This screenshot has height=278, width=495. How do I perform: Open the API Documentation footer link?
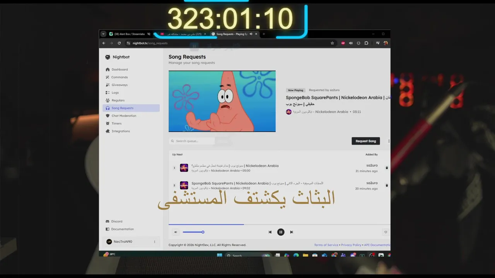click(377, 245)
